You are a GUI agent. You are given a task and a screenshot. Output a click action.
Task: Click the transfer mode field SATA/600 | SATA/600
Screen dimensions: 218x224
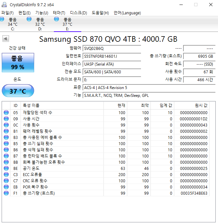(112, 72)
